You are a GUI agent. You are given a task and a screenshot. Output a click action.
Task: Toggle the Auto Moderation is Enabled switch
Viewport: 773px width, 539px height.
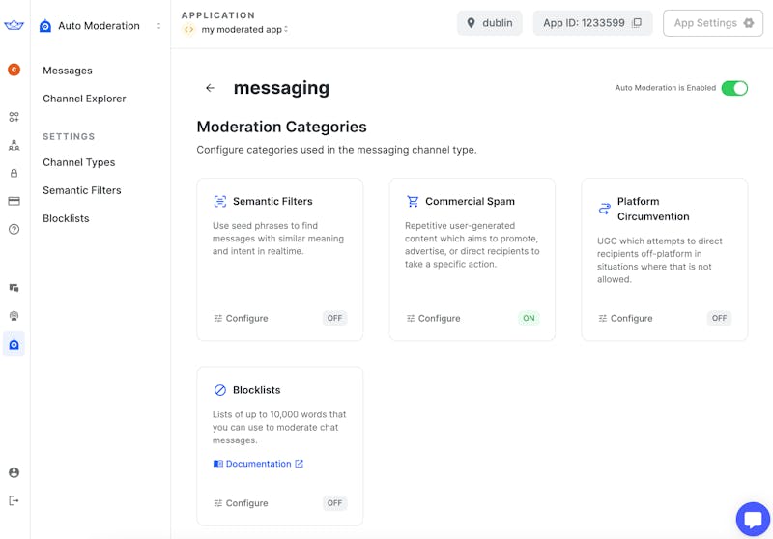coord(734,88)
